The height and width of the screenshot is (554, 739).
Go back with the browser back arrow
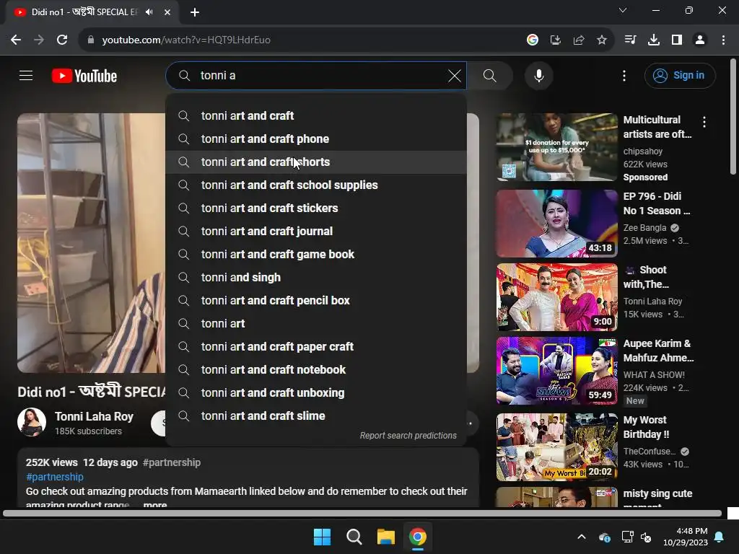point(16,40)
